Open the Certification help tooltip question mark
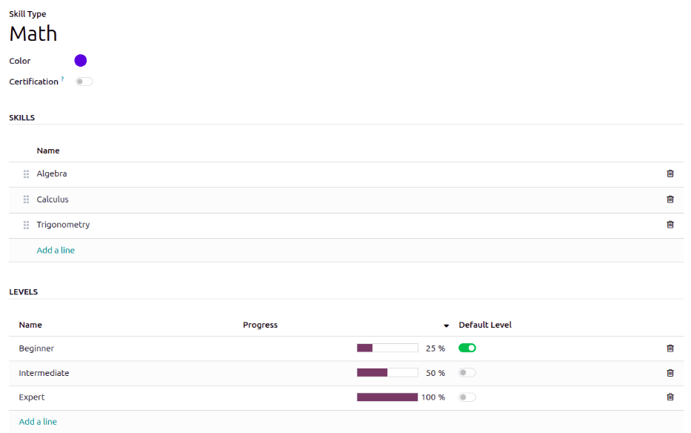Screen dimensions: 691x433 62,79
